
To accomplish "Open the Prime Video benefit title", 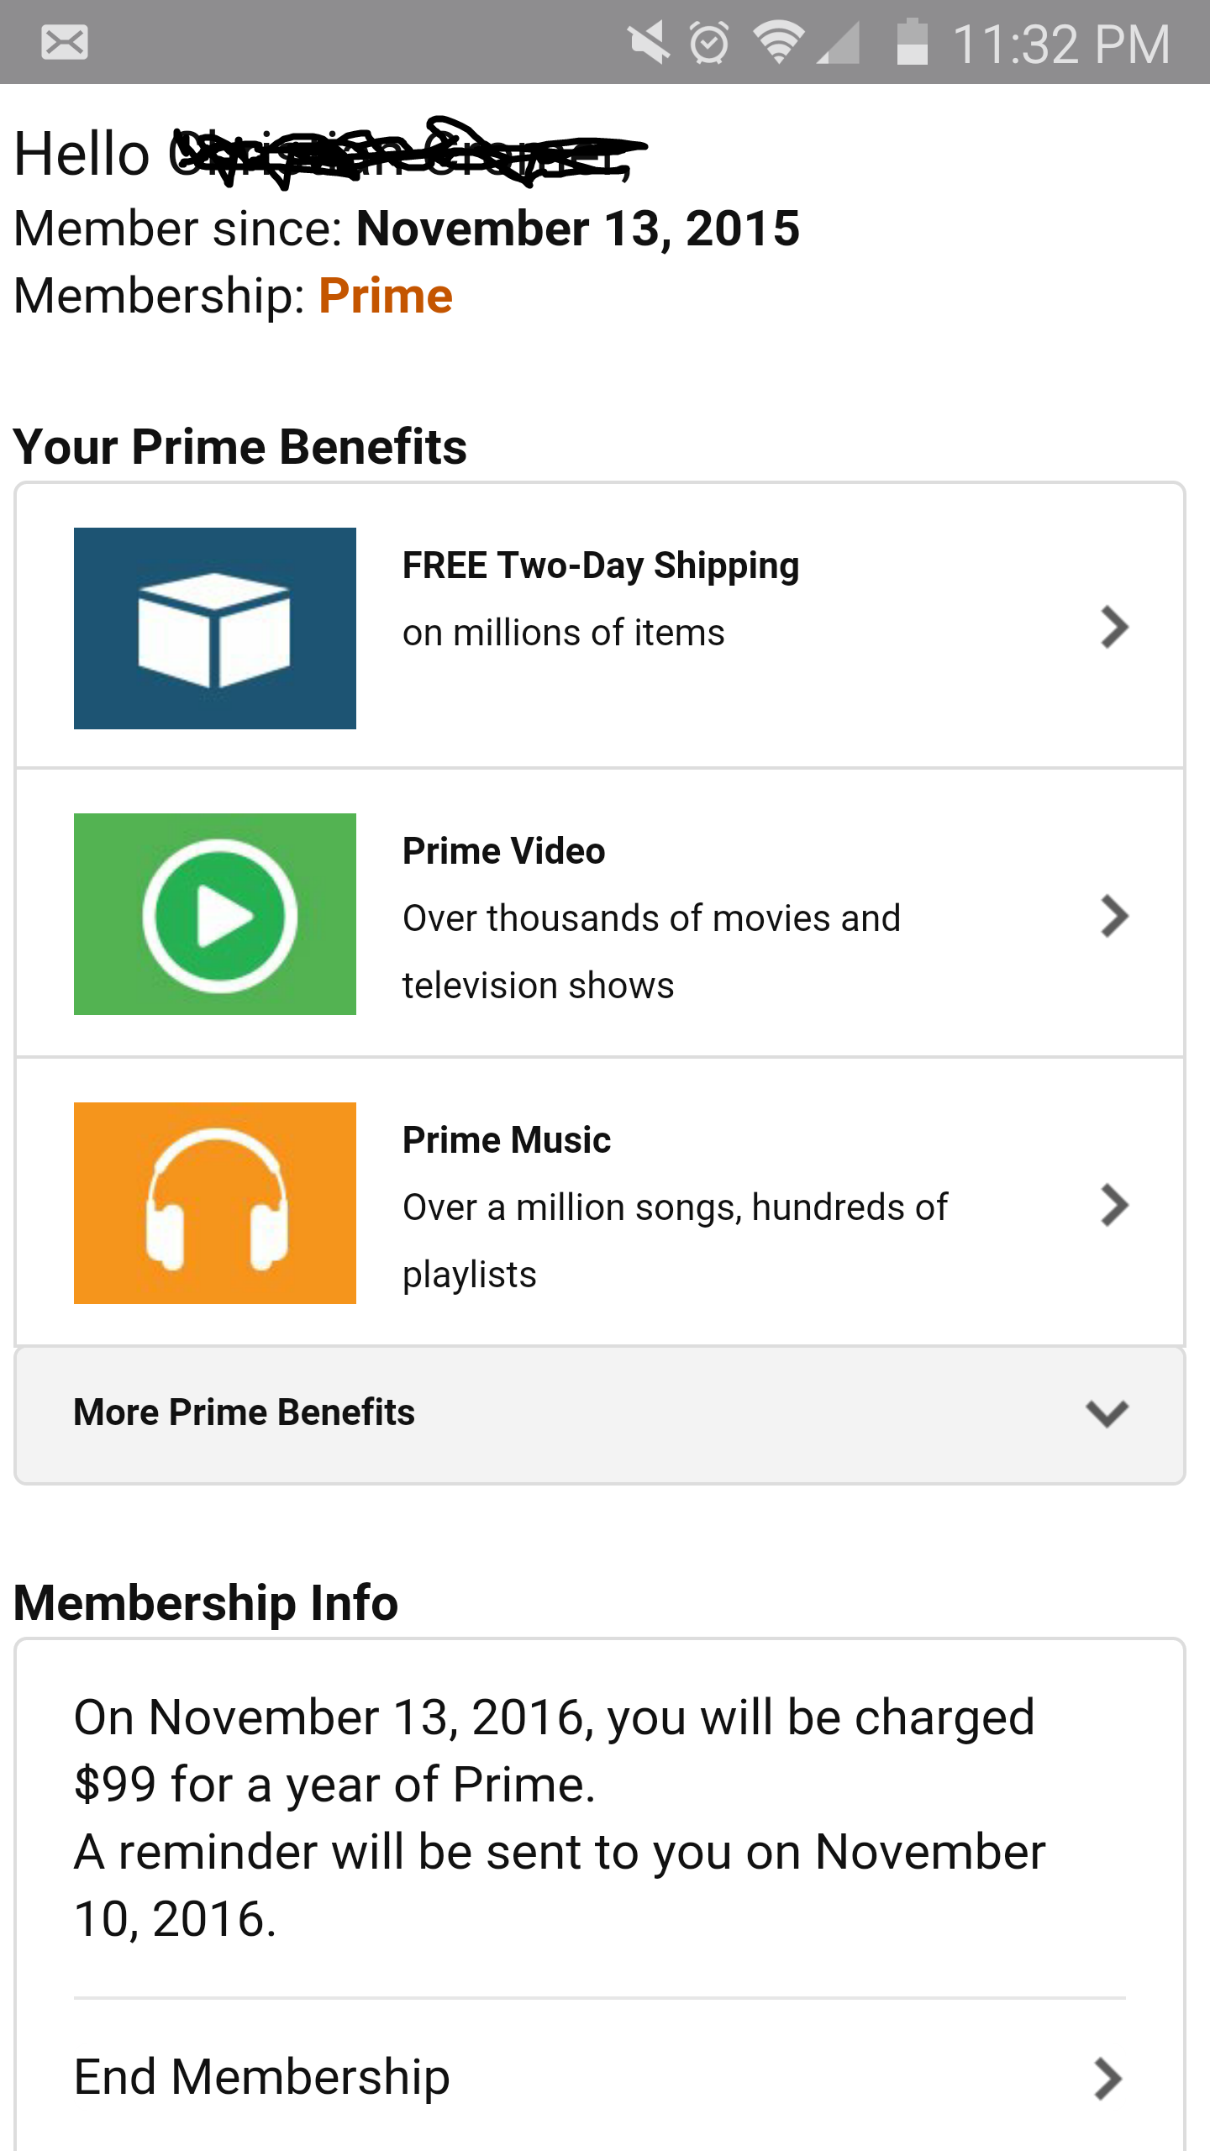I will click(x=504, y=851).
